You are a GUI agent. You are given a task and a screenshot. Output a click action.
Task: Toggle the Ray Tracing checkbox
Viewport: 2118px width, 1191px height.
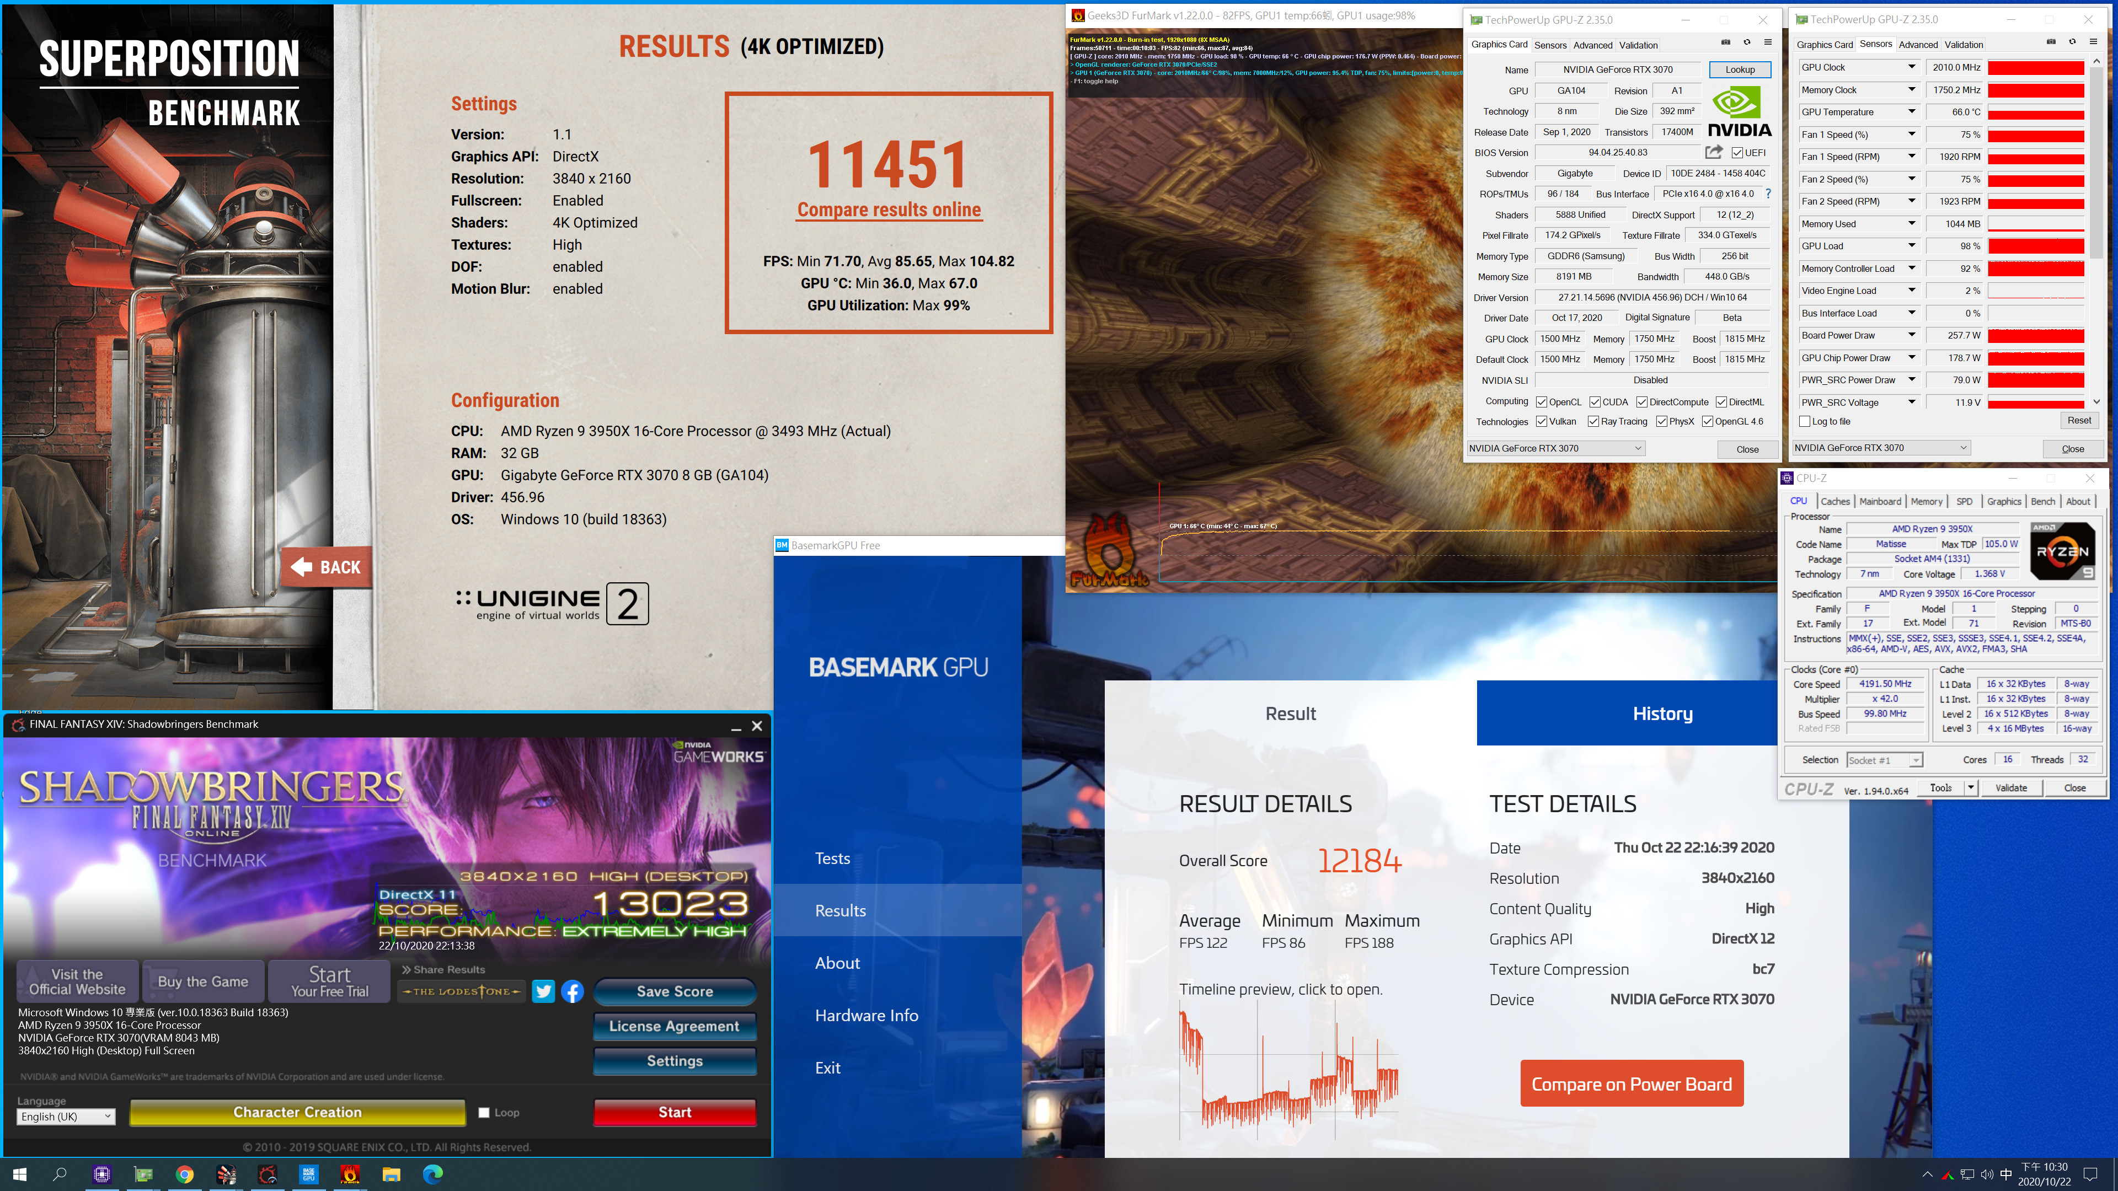[1593, 422]
